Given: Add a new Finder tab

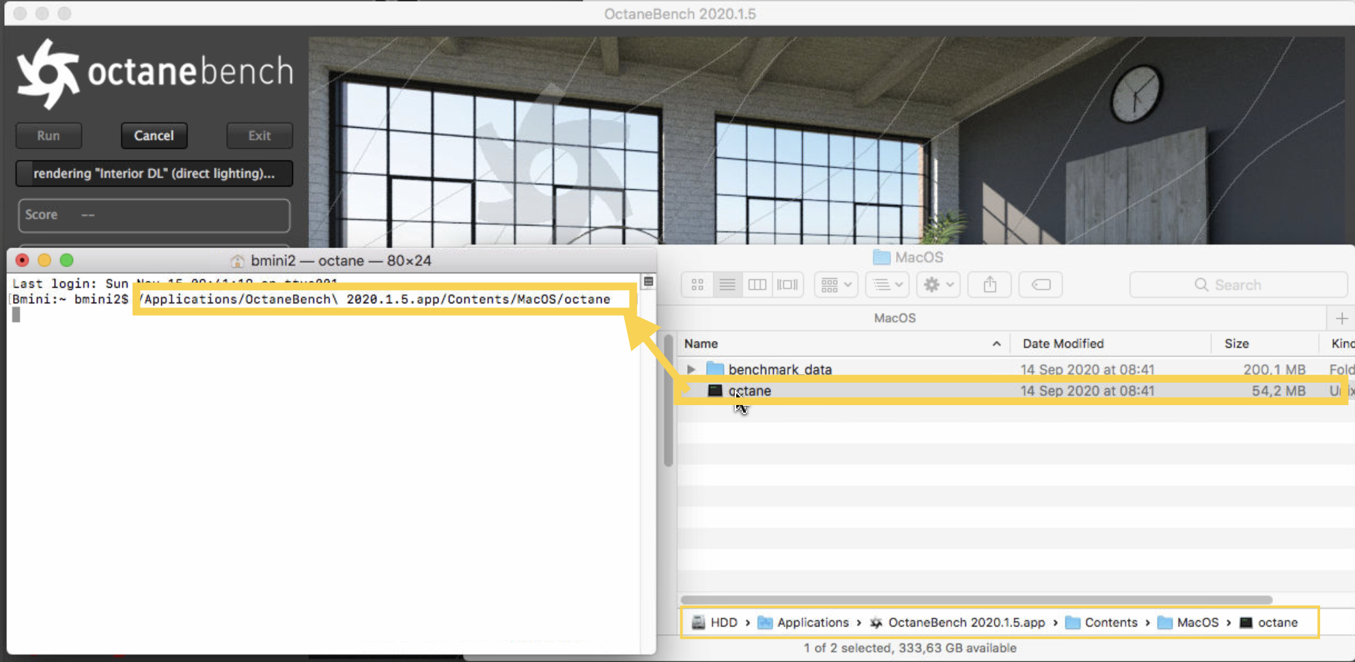Looking at the screenshot, I should 1341,318.
